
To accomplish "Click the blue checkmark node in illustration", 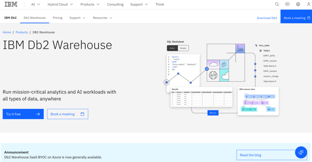I will pyautogui.click(x=207, y=69).
